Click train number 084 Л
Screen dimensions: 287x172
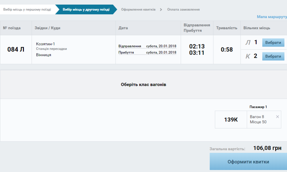coord(16,50)
